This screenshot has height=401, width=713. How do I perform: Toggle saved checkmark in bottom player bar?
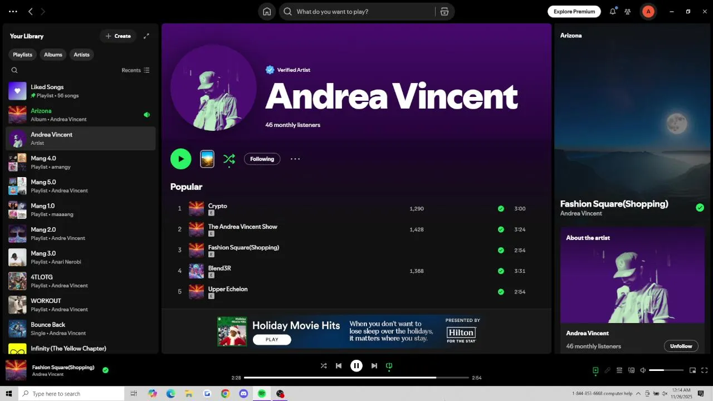click(105, 370)
